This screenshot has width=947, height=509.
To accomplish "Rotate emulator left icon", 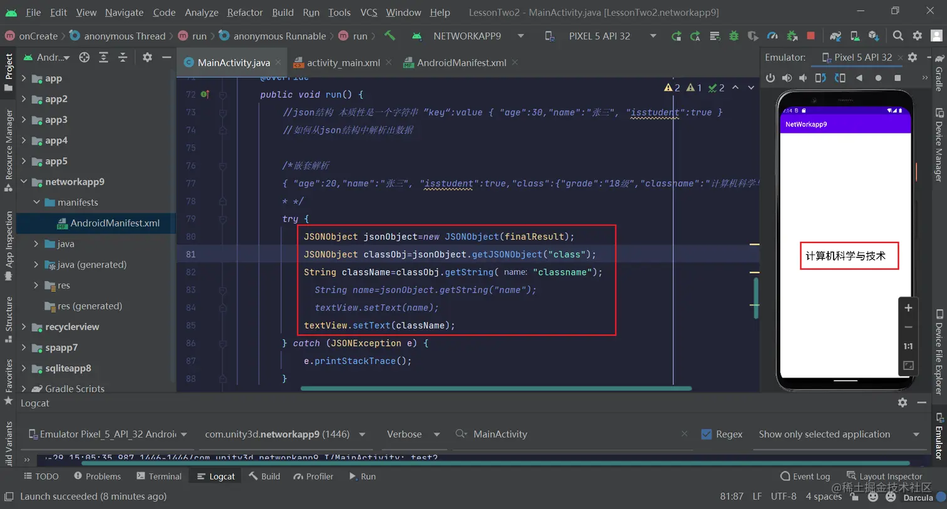I will 820,78.
